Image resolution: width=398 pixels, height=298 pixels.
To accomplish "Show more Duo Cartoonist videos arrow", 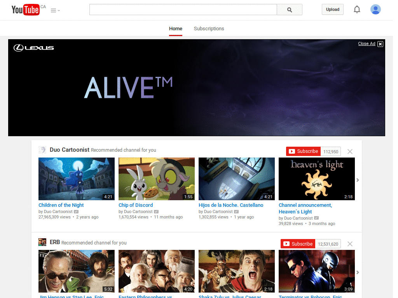I will (358, 180).
